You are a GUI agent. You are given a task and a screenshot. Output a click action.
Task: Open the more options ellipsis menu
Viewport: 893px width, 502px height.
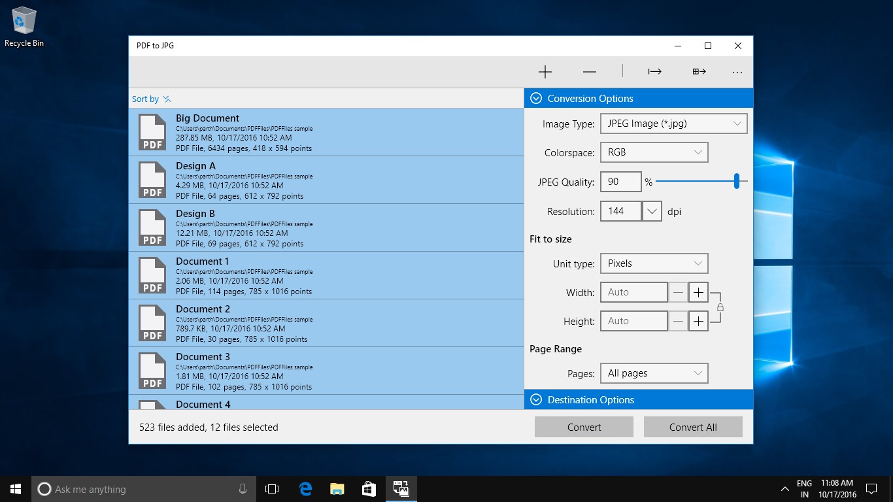(737, 72)
